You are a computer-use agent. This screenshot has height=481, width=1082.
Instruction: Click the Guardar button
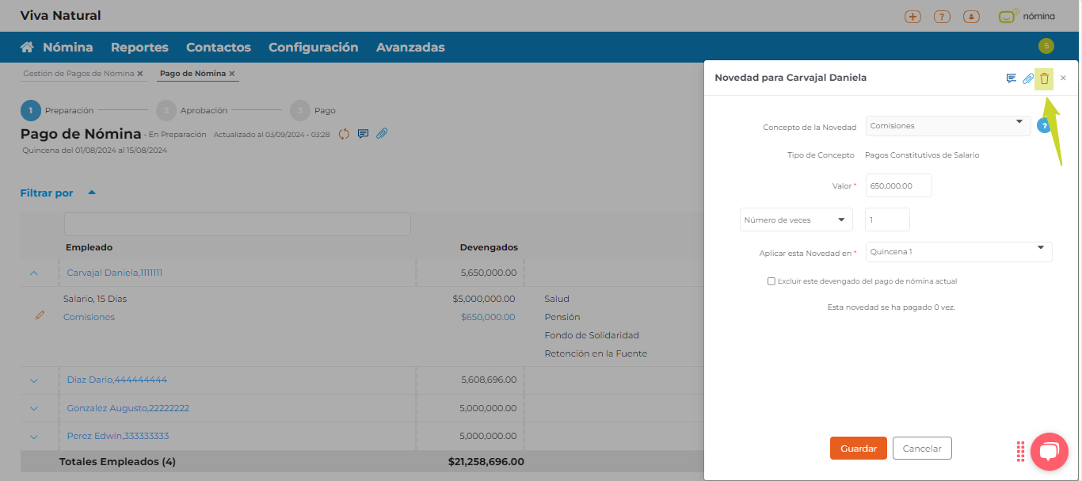(858, 449)
